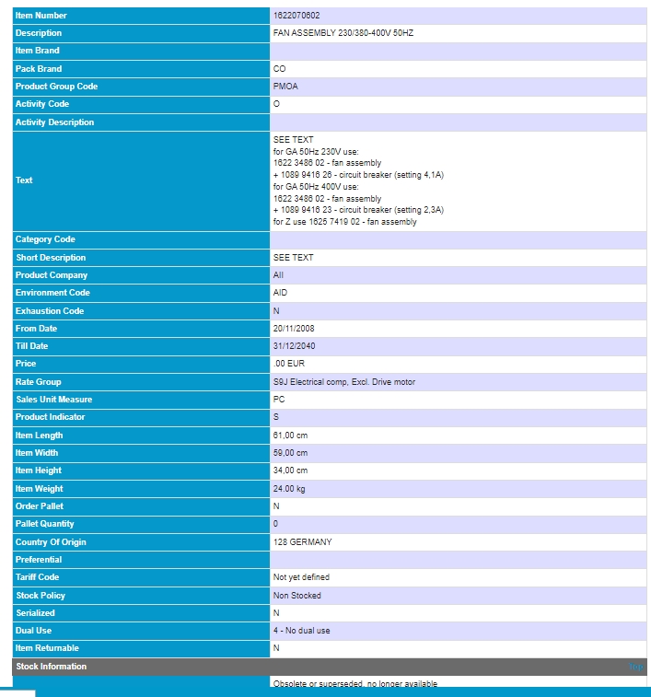Click the 'Activity Description' row label

(54, 122)
